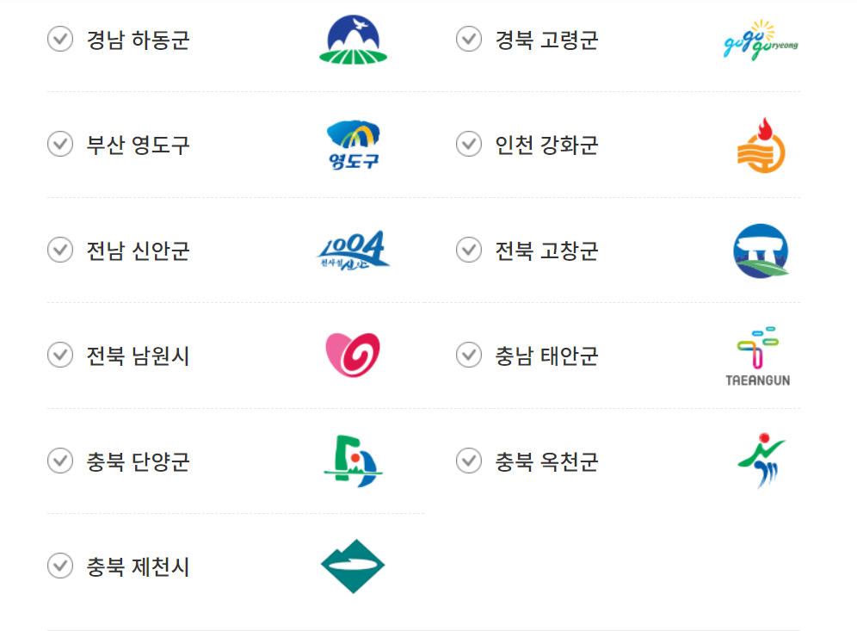Click the Sinan-gun '1004' logo
This screenshot has width=857, height=631.
(x=353, y=251)
